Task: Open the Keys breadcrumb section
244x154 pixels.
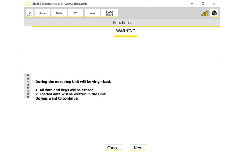Action: [x=92, y=13]
